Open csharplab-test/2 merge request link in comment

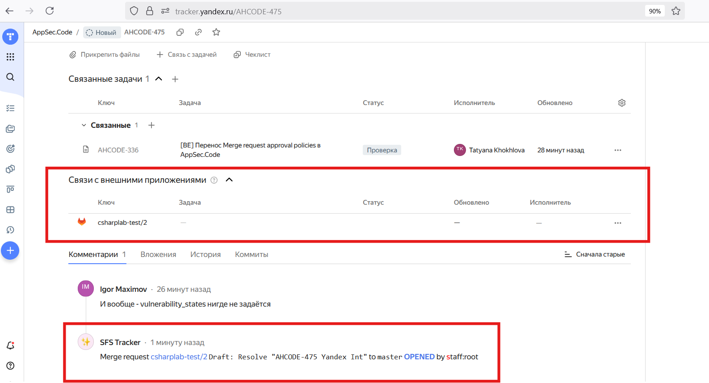pyautogui.click(x=179, y=357)
